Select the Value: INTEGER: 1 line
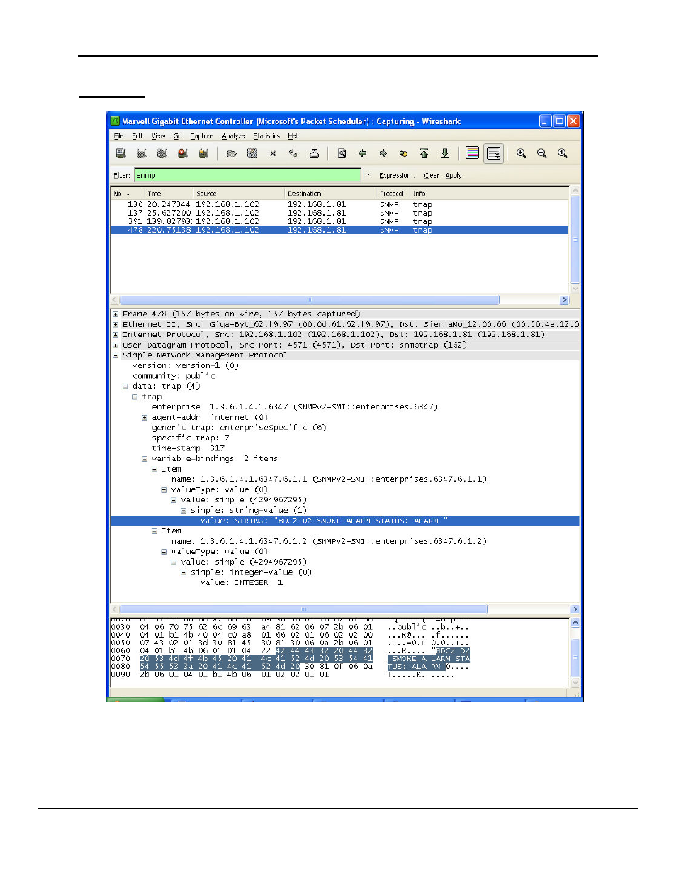 pyautogui.click(x=242, y=583)
